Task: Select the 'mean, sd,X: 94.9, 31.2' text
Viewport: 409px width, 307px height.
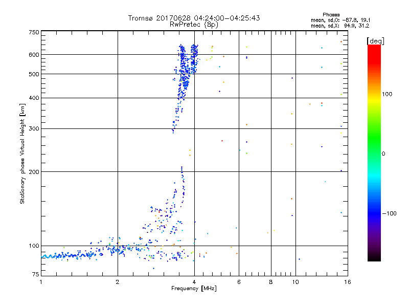Action: pyautogui.click(x=340, y=26)
